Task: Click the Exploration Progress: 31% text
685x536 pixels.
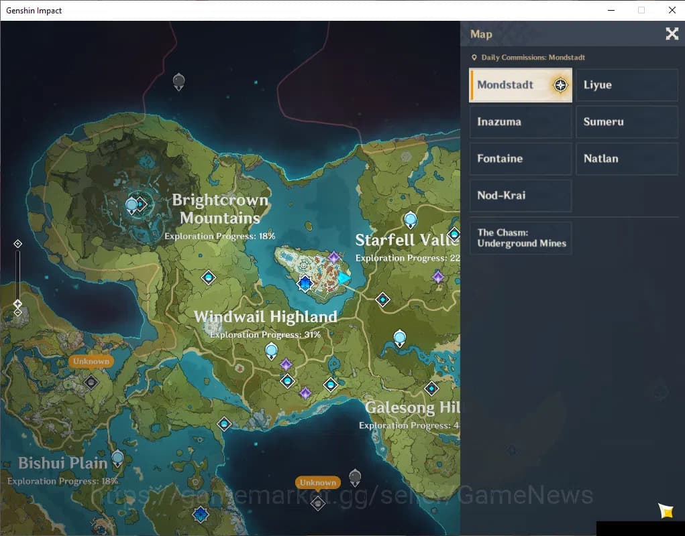Action: 265,335
